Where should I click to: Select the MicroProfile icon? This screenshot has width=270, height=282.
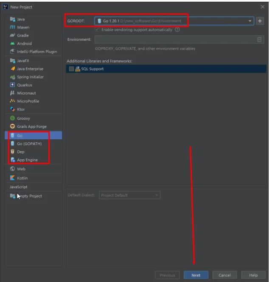[13, 101]
